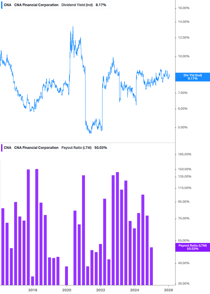Click the 14.00% y-axis label
This screenshot has height=294, width=210.
click(x=184, y=22)
